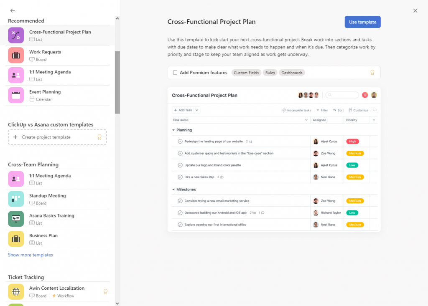The width and height of the screenshot is (428, 306).
Task: Collapse the Milestones section
Action: click(173, 190)
